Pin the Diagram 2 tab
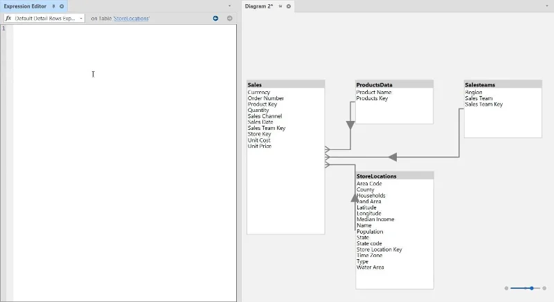Image resolution: width=554 pixels, height=302 pixels. (280, 6)
